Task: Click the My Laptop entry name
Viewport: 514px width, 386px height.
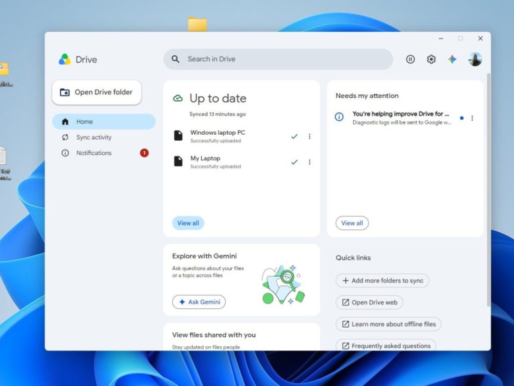Action: [x=205, y=158]
